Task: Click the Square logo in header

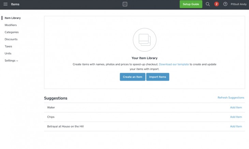Action: (x=125, y=4)
